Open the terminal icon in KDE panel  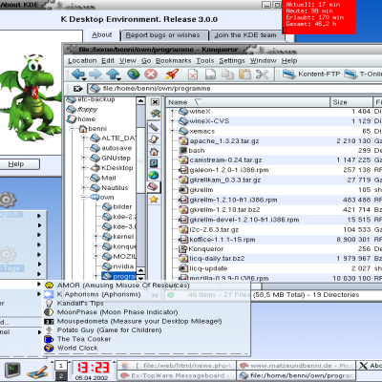(x=12, y=371)
